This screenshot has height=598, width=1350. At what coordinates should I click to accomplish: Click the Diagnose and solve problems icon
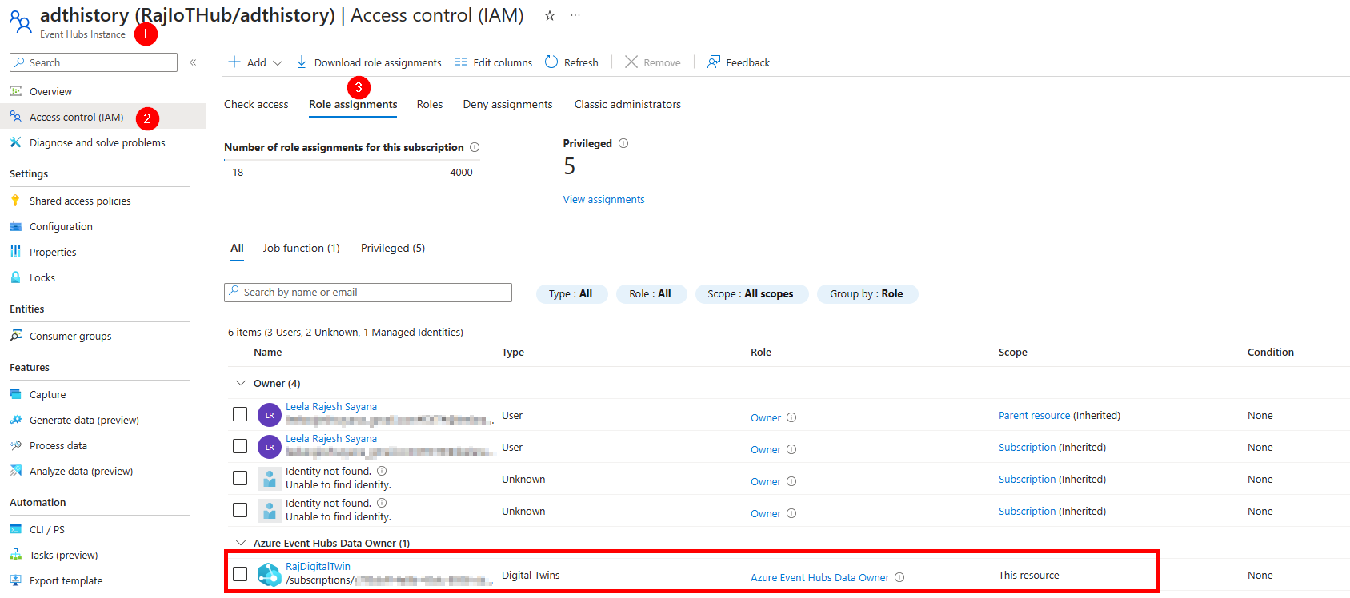(15, 142)
